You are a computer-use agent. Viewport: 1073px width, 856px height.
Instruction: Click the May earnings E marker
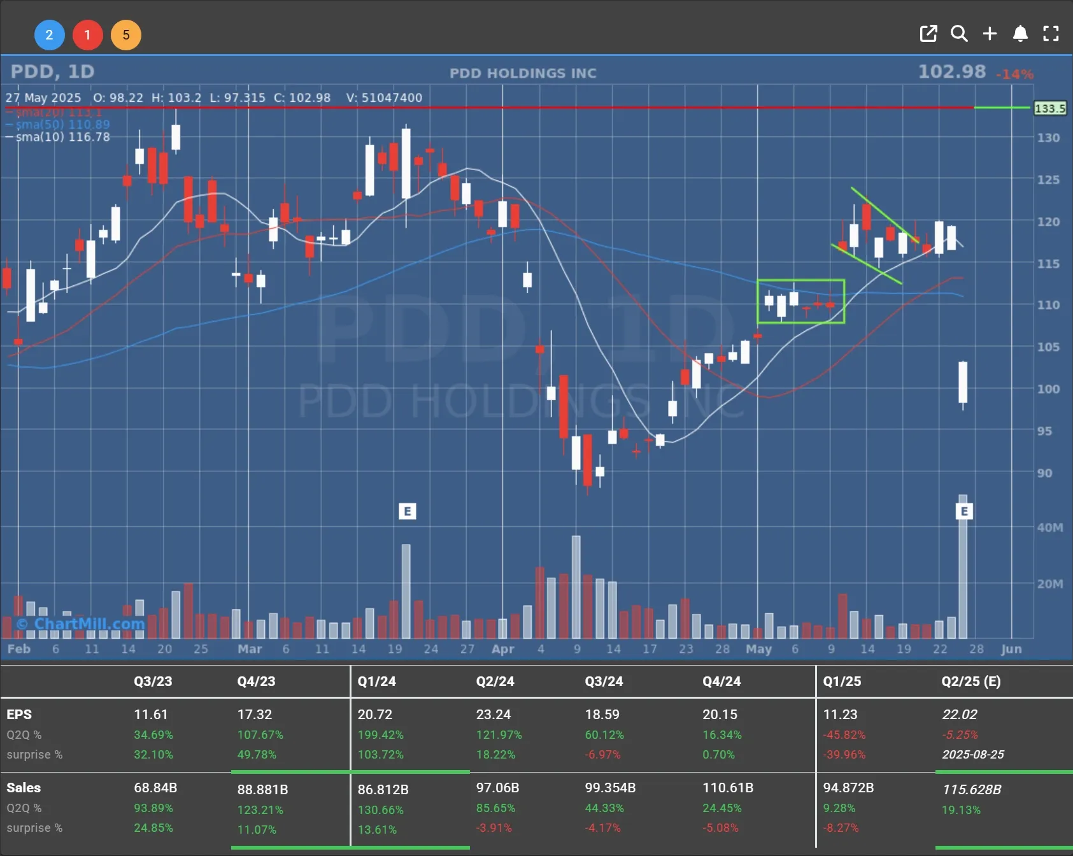[964, 511]
